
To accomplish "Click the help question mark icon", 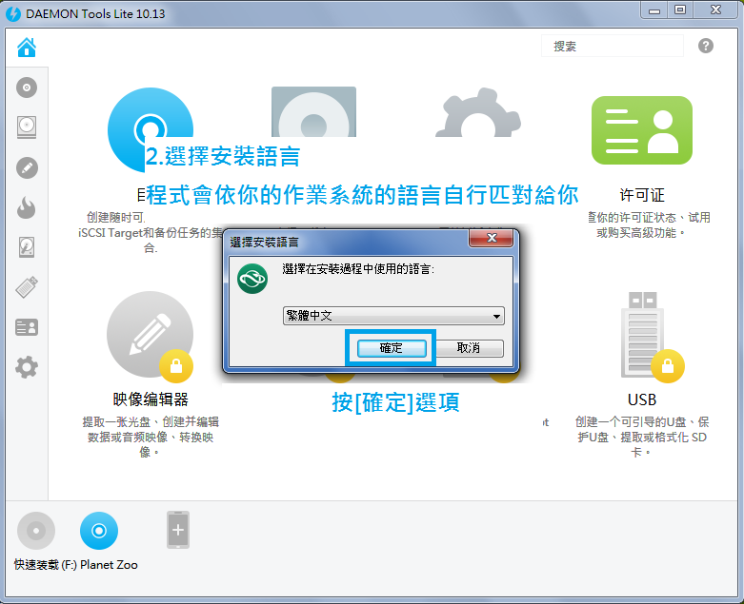I will point(706,46).
